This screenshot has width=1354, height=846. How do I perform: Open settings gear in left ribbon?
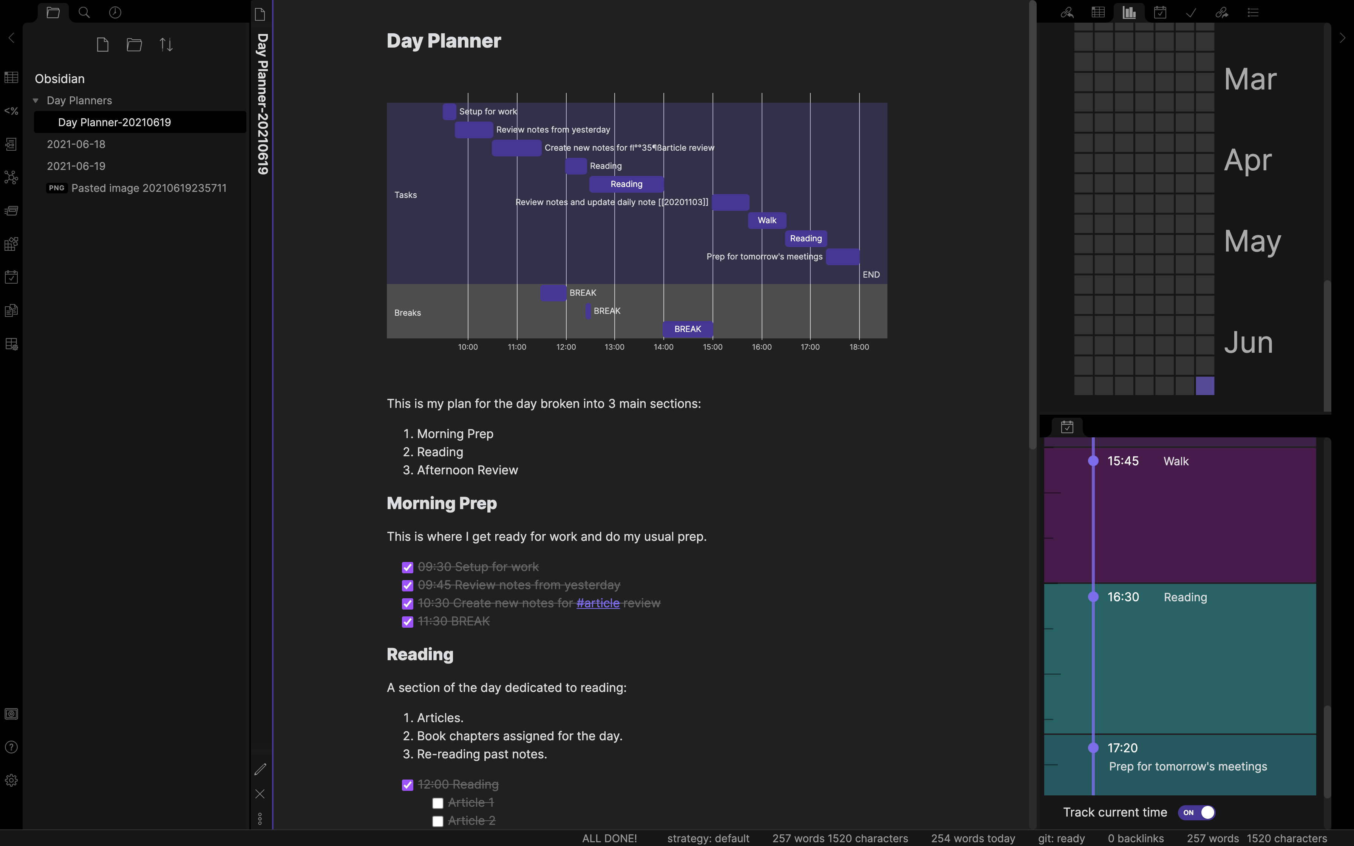tap(11, 780)
